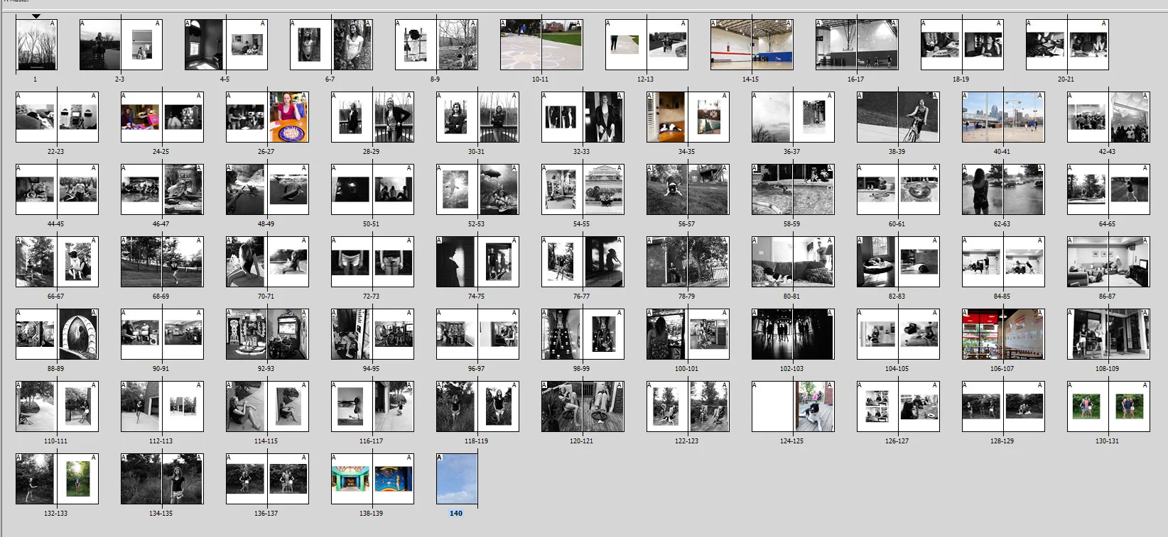Click the 96-97 page number label

[x=477, y=368]
